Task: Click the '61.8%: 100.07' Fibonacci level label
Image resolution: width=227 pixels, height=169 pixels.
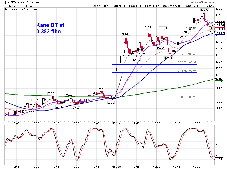Action: tap(187, 70)
